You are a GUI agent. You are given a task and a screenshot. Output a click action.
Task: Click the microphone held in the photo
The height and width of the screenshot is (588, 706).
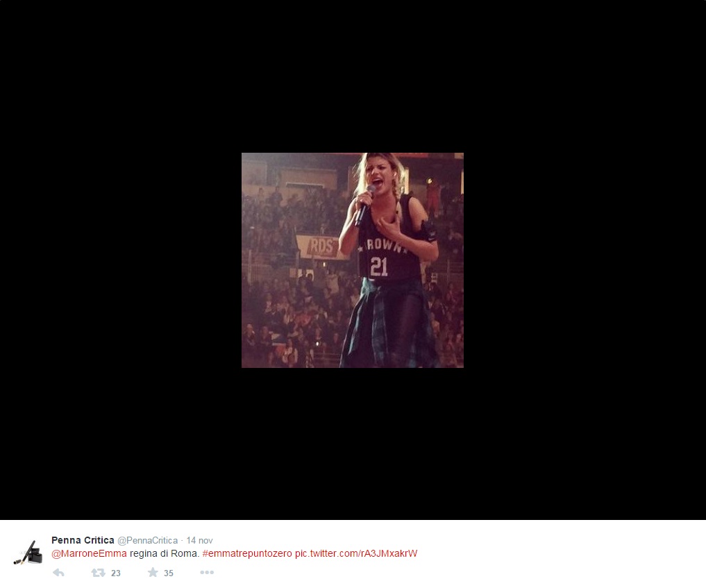coord(364,207)
